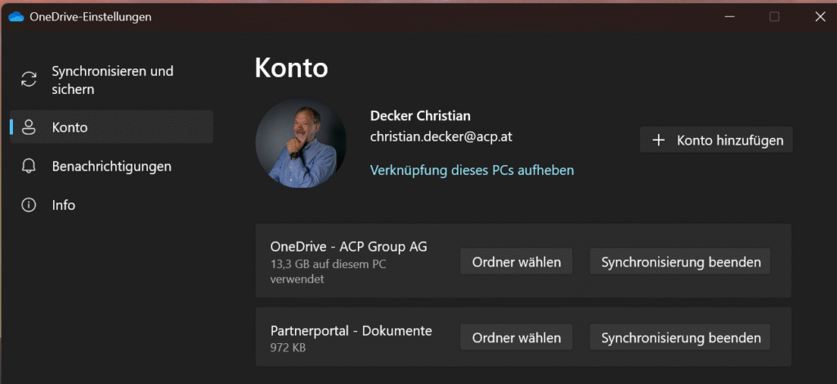Close the OneDrive-Einstellungen window
The height and width of the screenshot is (384, 837).
click(820, 16)
